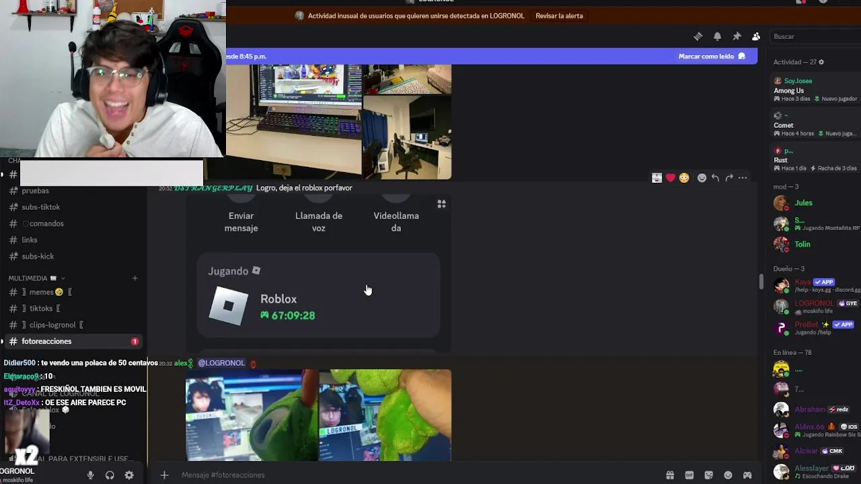Click Marcar como leído button
The height and width of the screenshot is (484, 861).
(712, 56)
